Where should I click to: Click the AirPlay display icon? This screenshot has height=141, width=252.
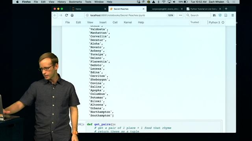169,2
